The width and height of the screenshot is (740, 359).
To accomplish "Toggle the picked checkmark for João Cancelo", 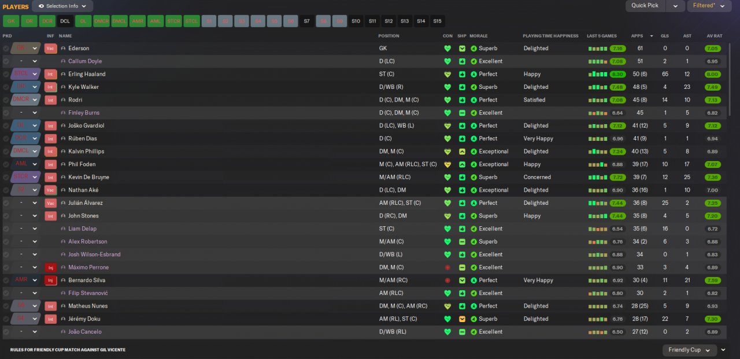I will pyautogui.click(x=6, y=332).
